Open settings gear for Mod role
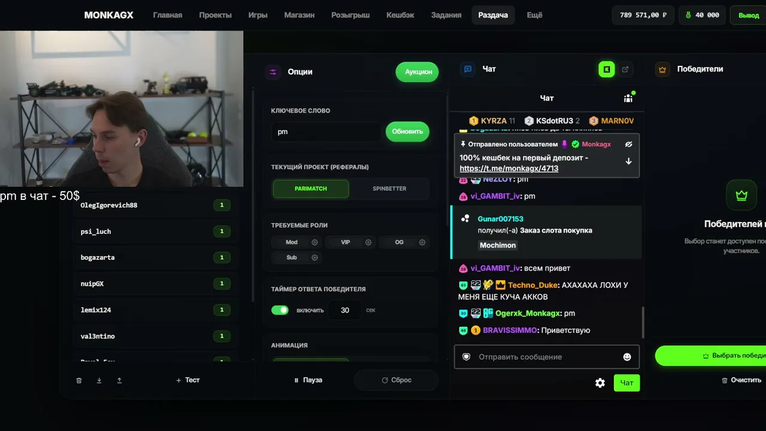The image size is (766, 431). pos(315,242)
